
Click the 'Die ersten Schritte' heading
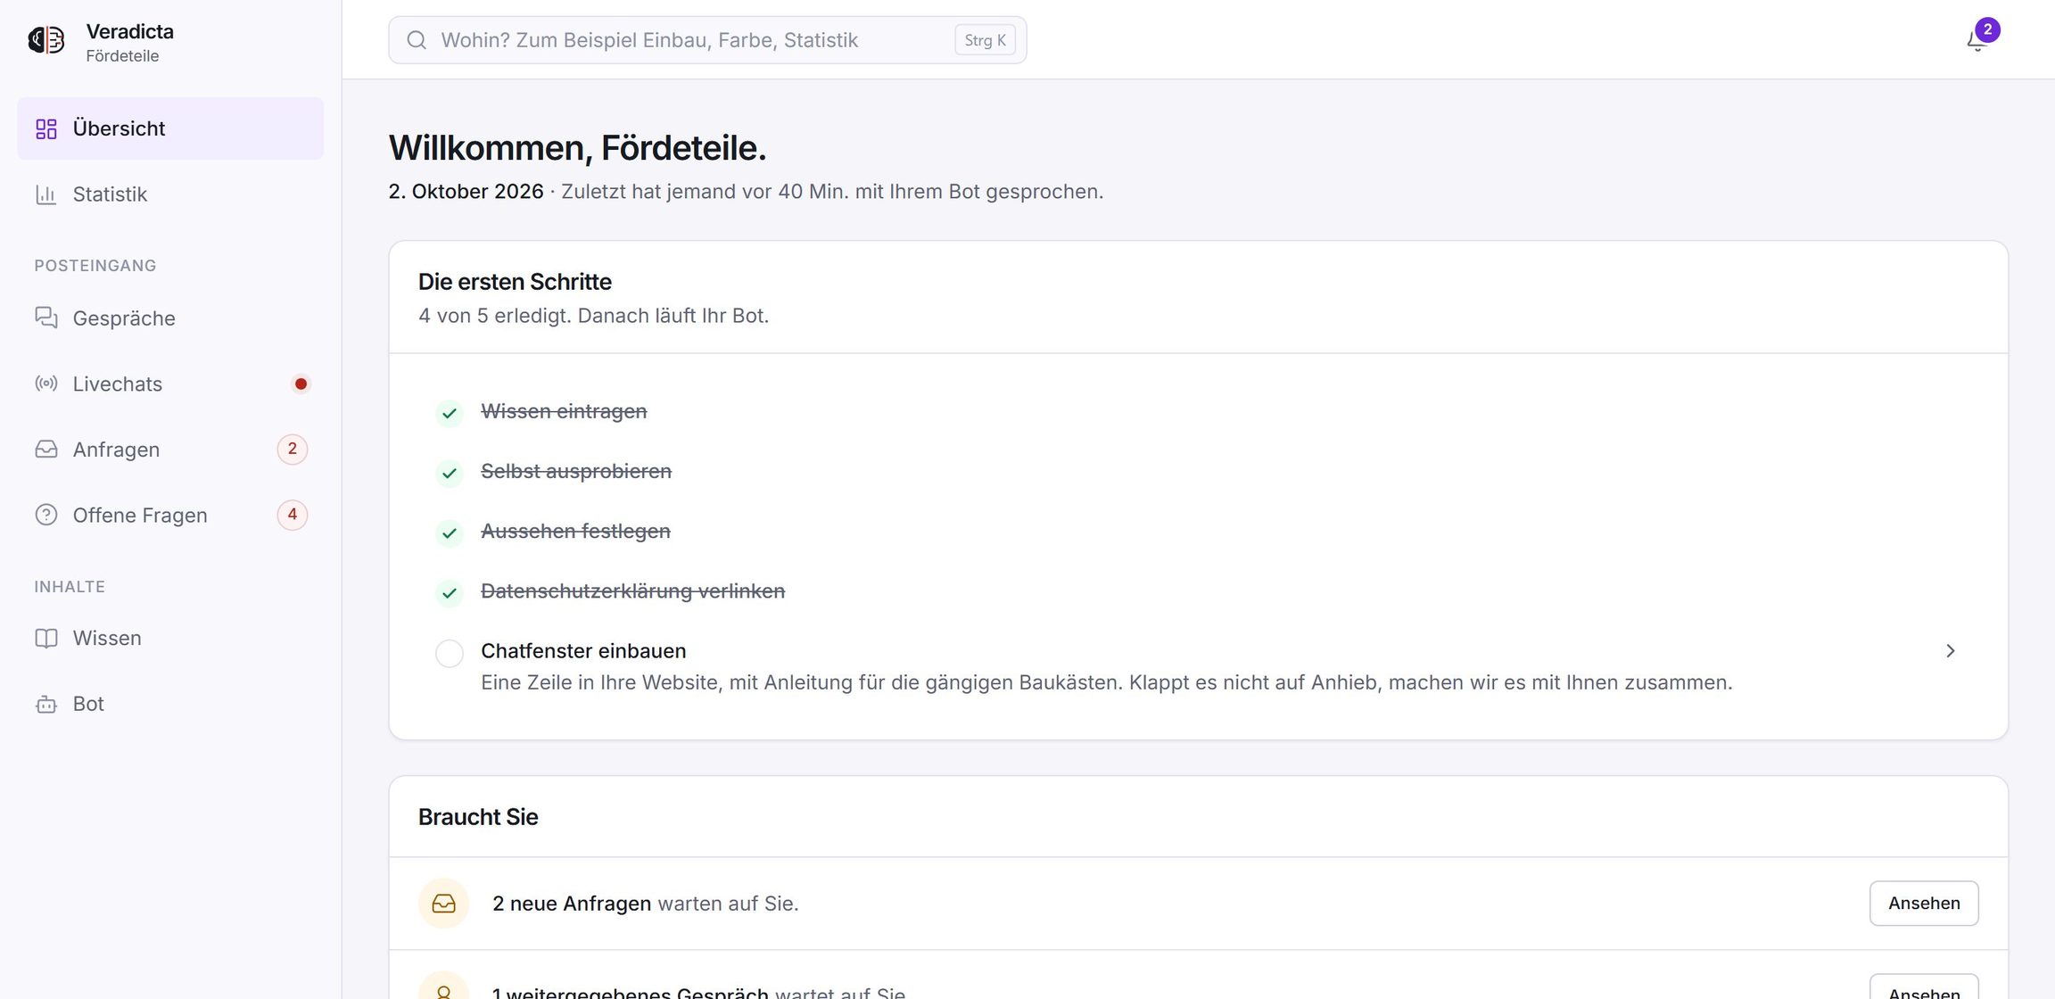tap(515, 282)
